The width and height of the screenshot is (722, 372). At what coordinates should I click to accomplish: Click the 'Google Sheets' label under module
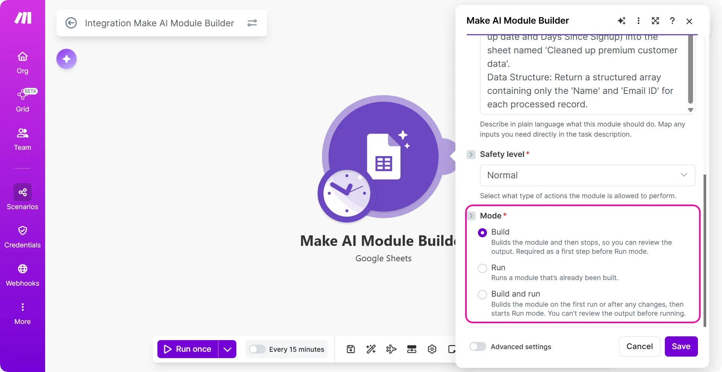[x=384, y=258]
